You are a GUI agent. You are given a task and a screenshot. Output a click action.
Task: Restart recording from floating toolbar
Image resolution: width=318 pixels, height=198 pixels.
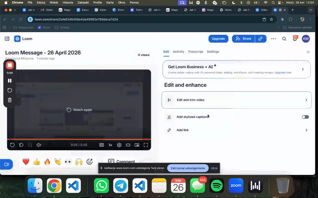coord(10,90)
